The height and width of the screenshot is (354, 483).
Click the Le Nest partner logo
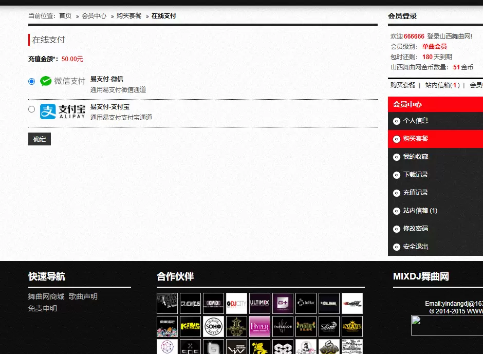pos(168,327)
